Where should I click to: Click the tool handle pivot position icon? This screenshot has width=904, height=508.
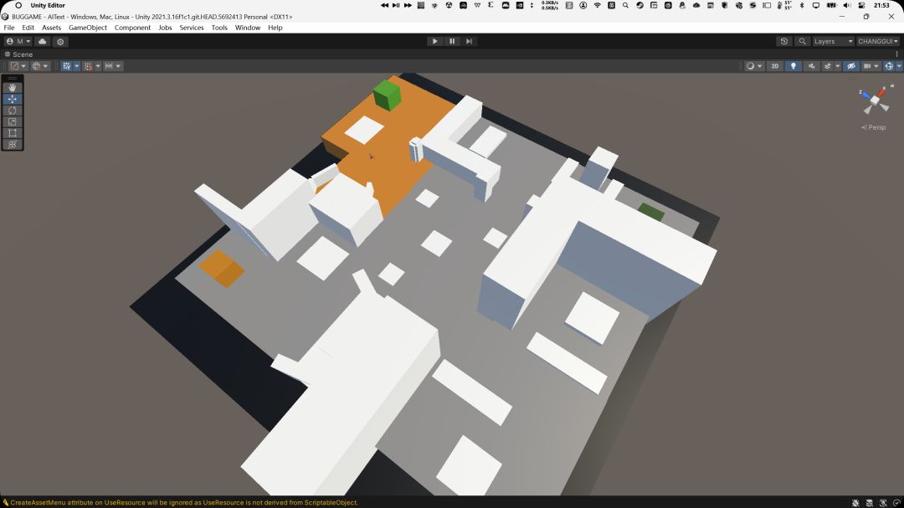pos(14,66)
